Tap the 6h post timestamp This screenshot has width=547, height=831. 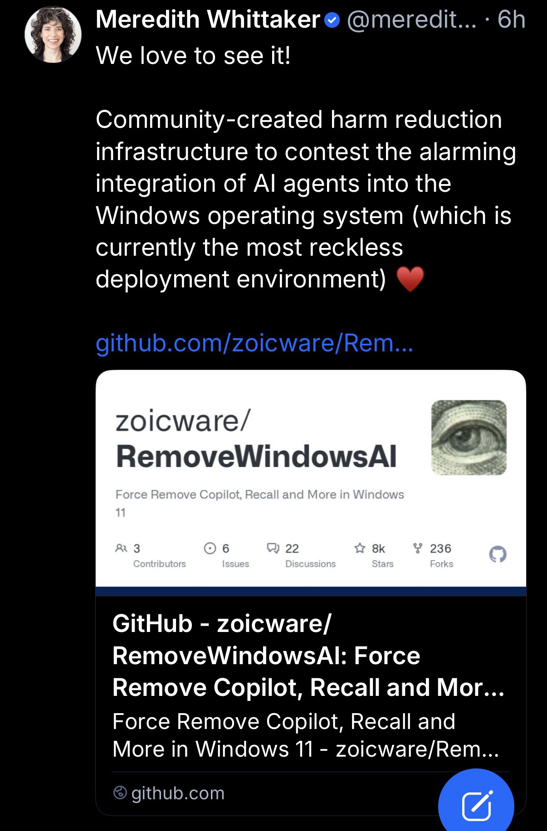click(511, 20)
